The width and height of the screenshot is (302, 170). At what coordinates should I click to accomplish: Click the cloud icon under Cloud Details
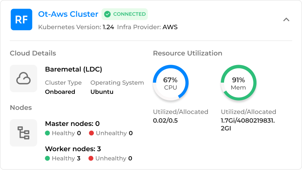coord(23,78)
